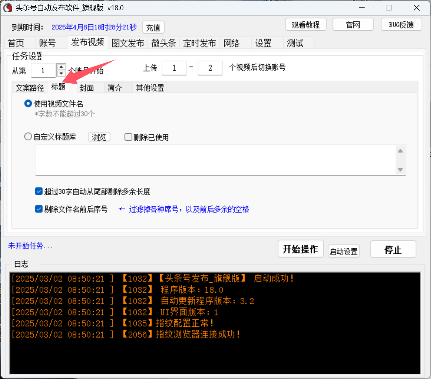The width and height of the screenshot is (431, 379).
Task: Click inside the custom title library text box
Action: (215, 160)
